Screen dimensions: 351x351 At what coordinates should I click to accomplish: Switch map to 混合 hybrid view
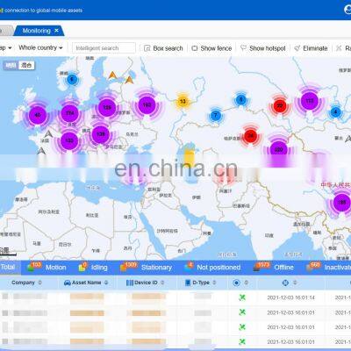click(26, 65)
